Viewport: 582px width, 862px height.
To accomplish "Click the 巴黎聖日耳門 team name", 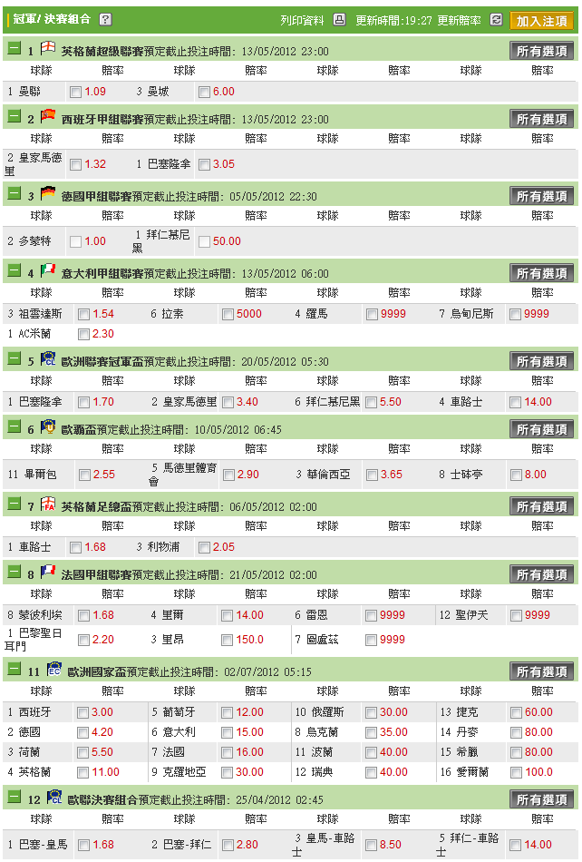I will (33, 640).
